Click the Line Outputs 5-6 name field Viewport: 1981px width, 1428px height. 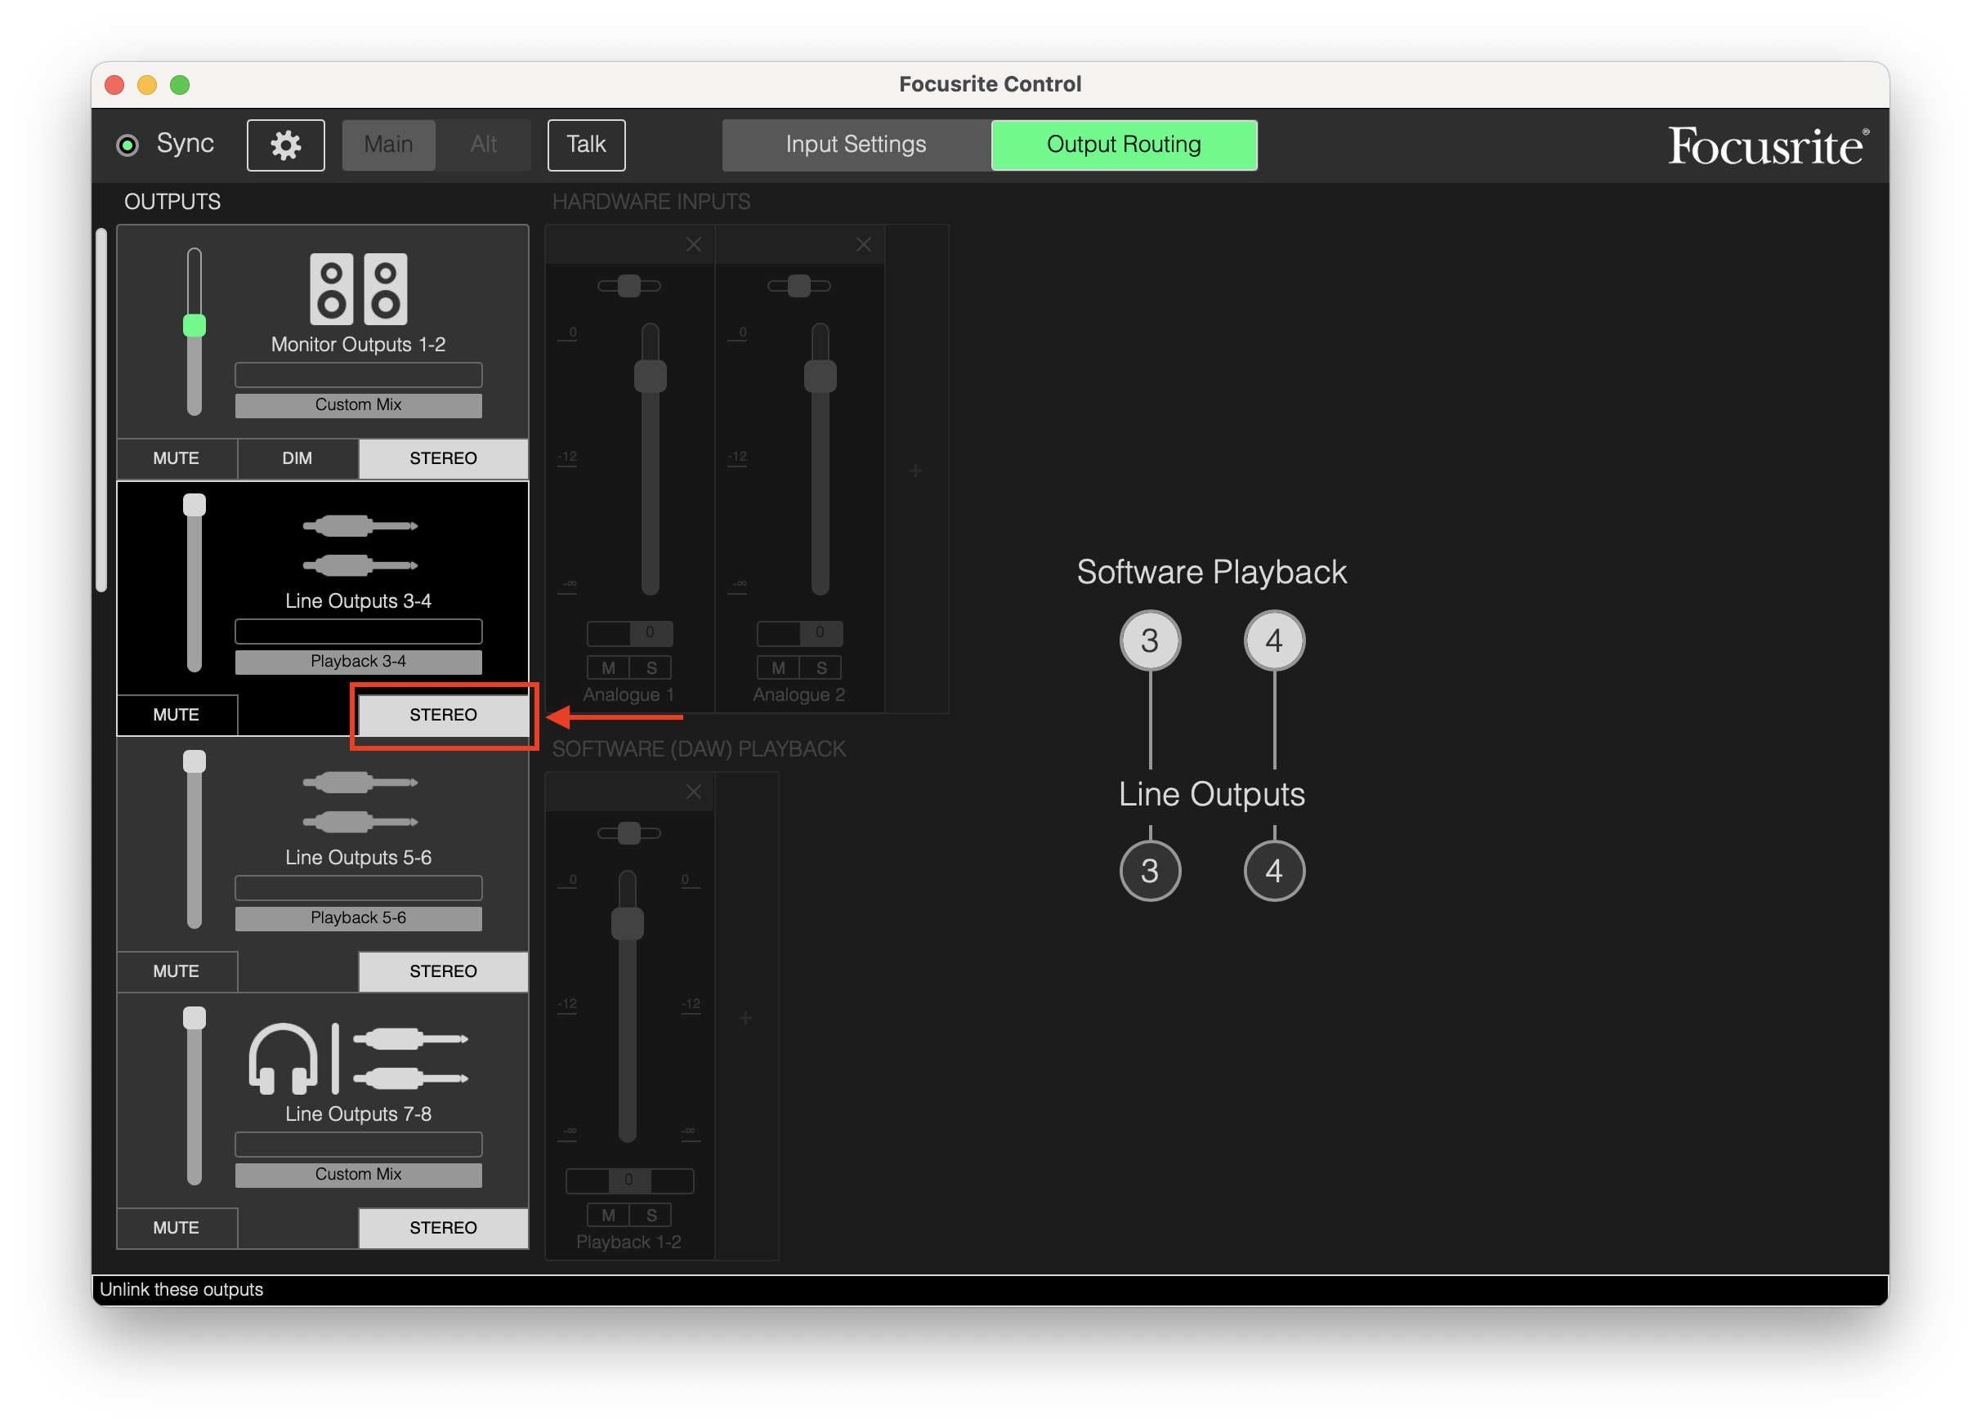[358, 889]
